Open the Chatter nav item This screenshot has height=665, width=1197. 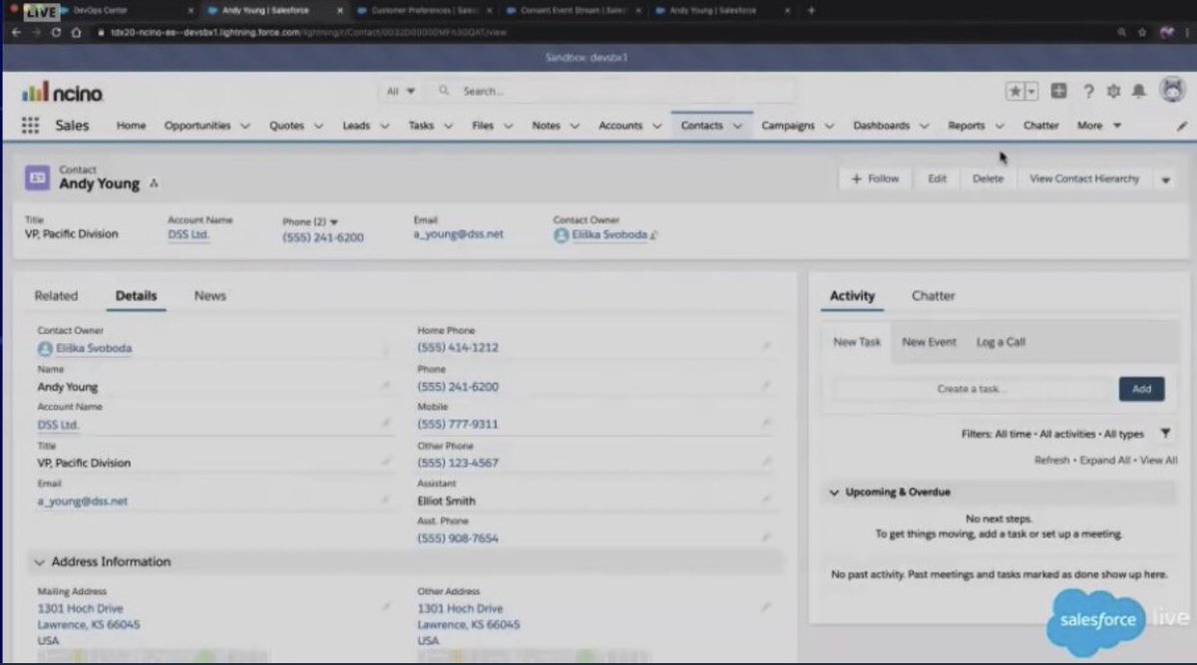coord(1041,126)
